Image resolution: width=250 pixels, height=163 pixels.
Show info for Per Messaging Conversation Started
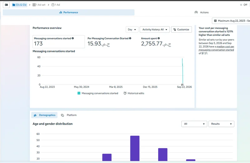point(130,38)
